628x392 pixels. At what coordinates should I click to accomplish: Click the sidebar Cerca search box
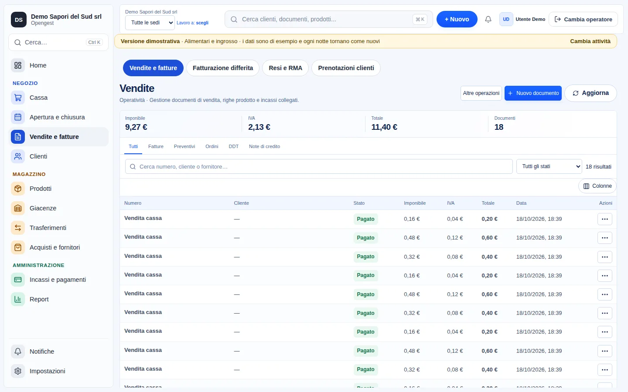pos(58,42)
